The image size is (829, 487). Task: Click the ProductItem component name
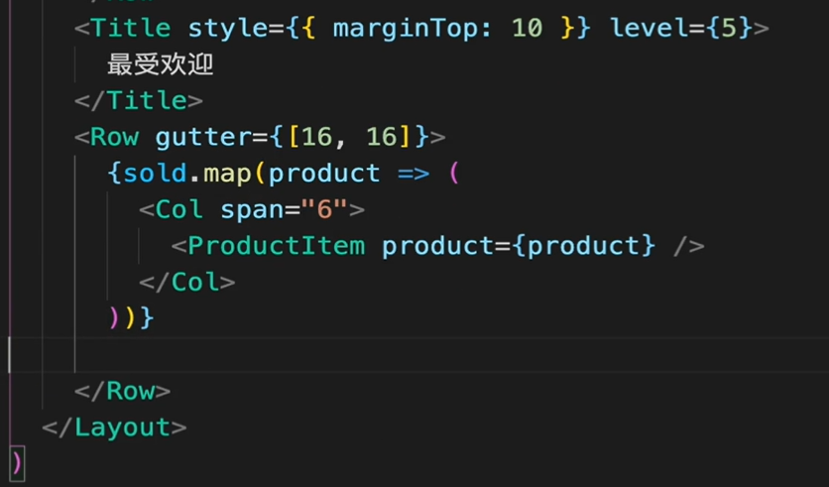pyautogui.click(x=277, y=246)
